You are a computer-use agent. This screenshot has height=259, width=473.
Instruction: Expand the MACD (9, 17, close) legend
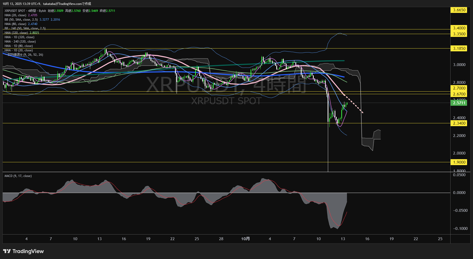[x=18, y=176]
